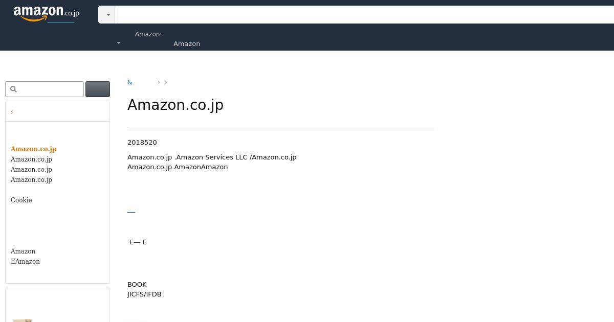Image resolution: width=614 pixels, height=322 pixels.
Task: Click the first breadcrumb chevron separator
Action: 159,82
